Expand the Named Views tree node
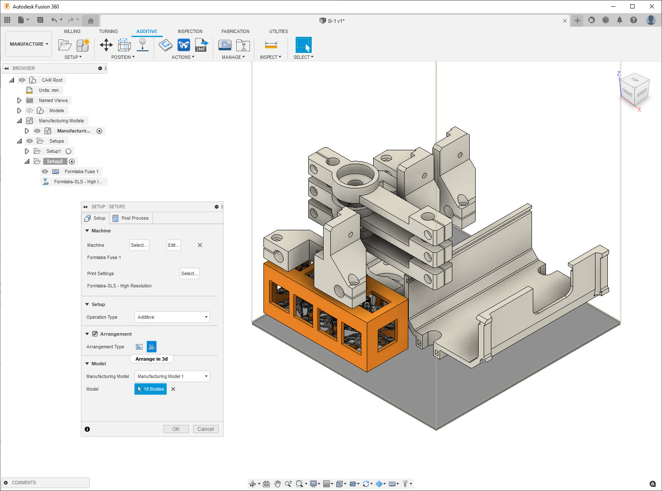662x491 pixels. (19, 100)
